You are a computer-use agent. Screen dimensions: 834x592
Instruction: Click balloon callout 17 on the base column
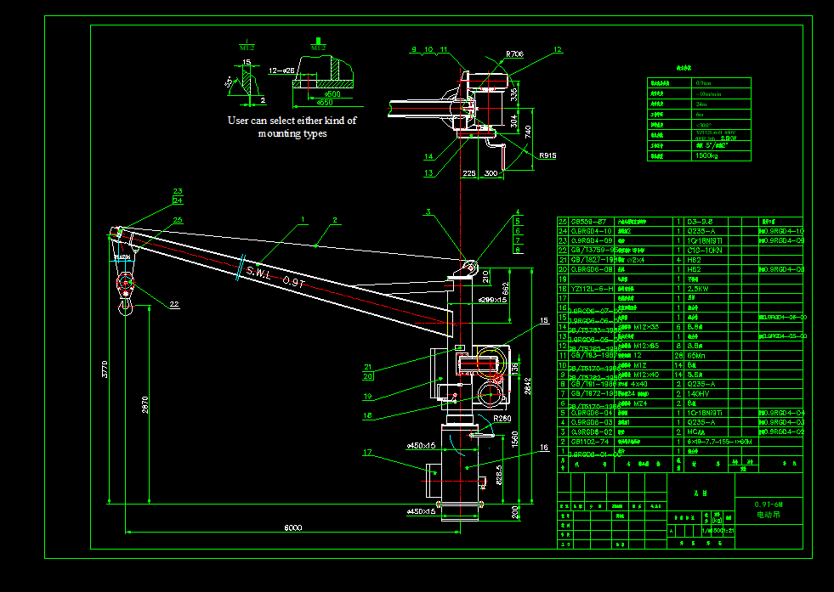pyautogui.click(x=368, y=453)
